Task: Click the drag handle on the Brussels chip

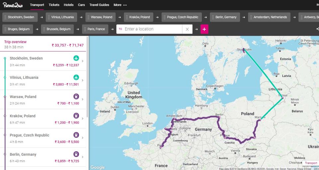Action: click(x=44, y=29)
